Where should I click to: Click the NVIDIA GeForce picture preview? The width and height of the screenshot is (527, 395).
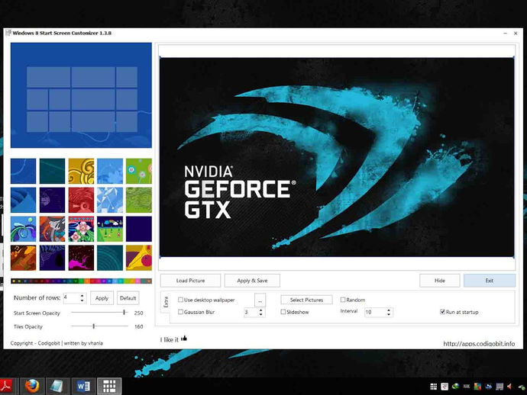tap(337, 157)
